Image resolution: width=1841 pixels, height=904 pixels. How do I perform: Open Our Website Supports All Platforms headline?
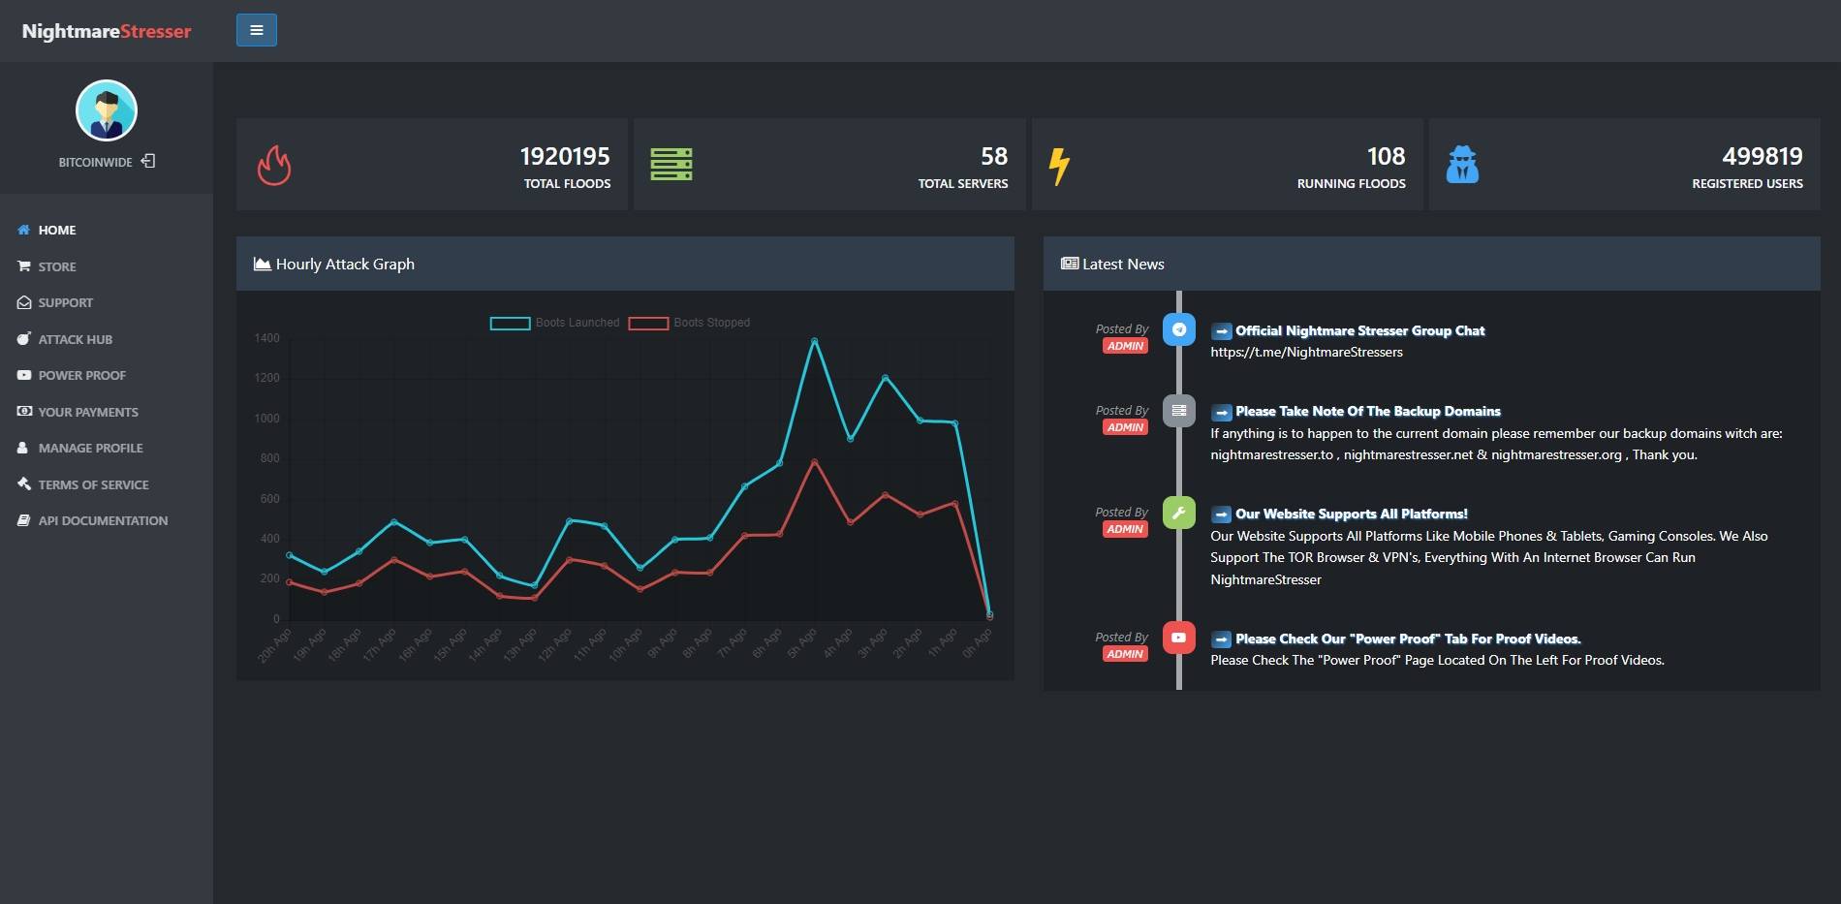click(1352, 514)
